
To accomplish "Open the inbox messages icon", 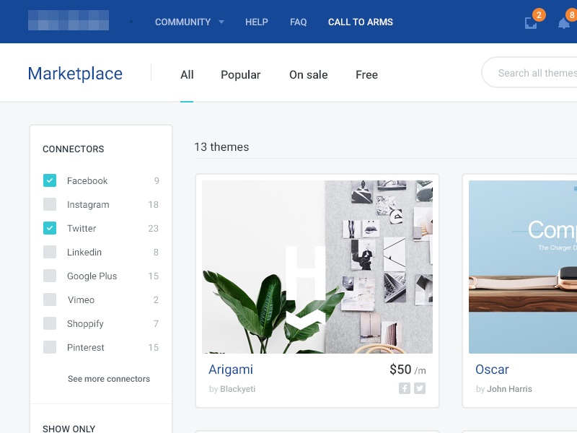I will 531,23.
